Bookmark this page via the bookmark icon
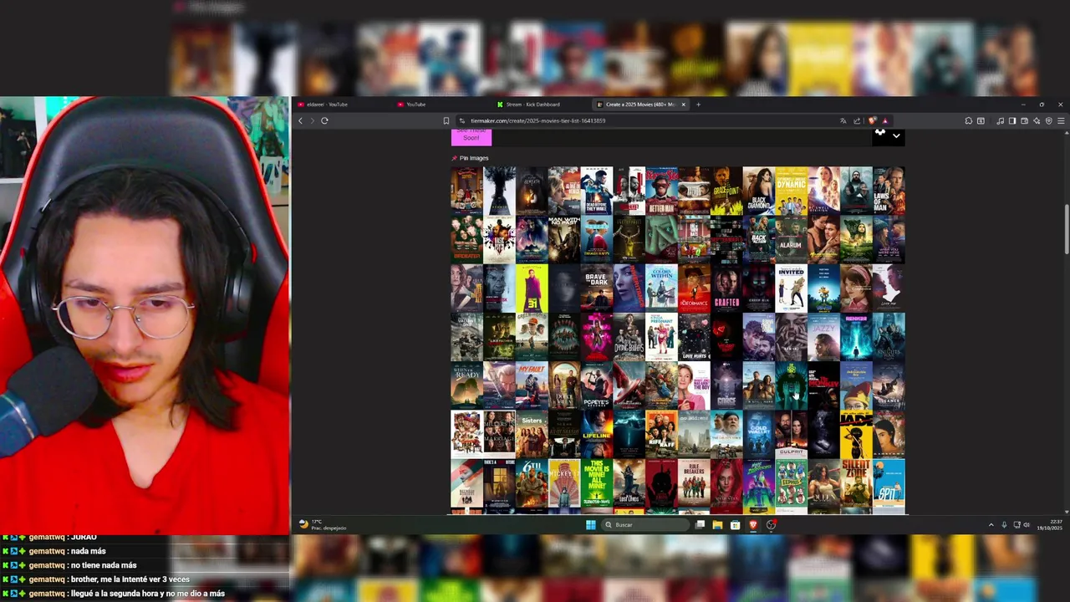Viewport: 1070px width, 602px height. pos(446,120)
